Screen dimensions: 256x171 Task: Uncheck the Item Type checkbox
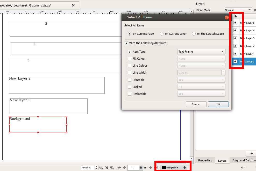coord(130,52)
